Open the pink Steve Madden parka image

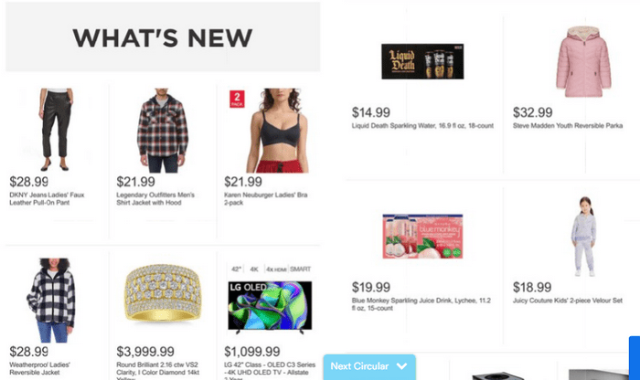tap(583, 61)
